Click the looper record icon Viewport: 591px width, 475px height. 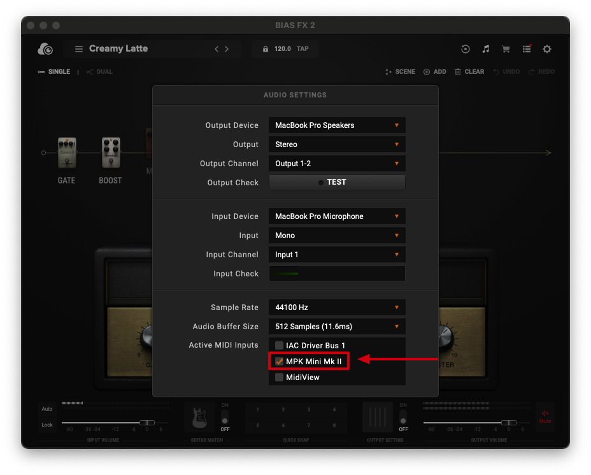(x=466, y=49)
